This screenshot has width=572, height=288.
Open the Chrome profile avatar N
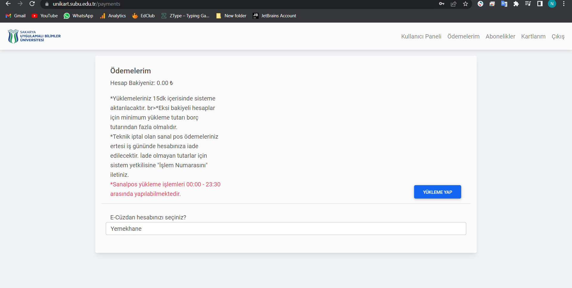pyautogui.click(x=552, y=4)
